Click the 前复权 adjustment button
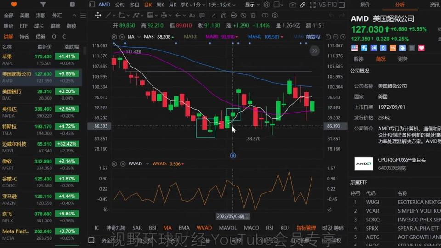This screenshot has height=248, width=441. tap(313, 37)
